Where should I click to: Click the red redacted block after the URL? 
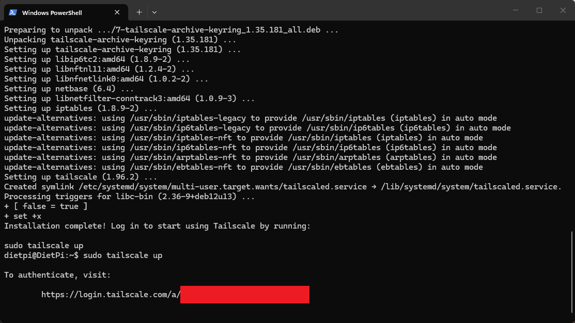pos(245,295)
